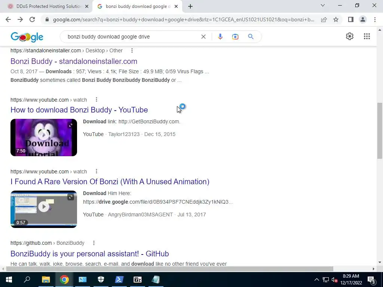The height and width of the screenshot is (287, 383).
Task: Open the Google apps grid
Action: (x=367, y=36)
